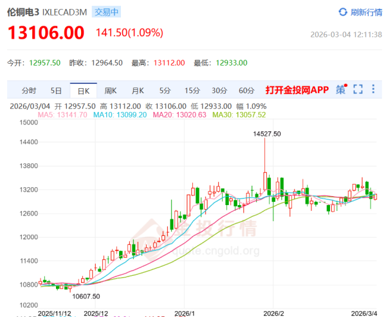Click the 打开金投网APP link
This screenshot has height=317, width=386.
(x=297, y=90)
